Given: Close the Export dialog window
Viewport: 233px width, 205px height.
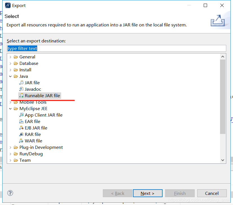Looking at the screenshot, I should coord(222,5).
